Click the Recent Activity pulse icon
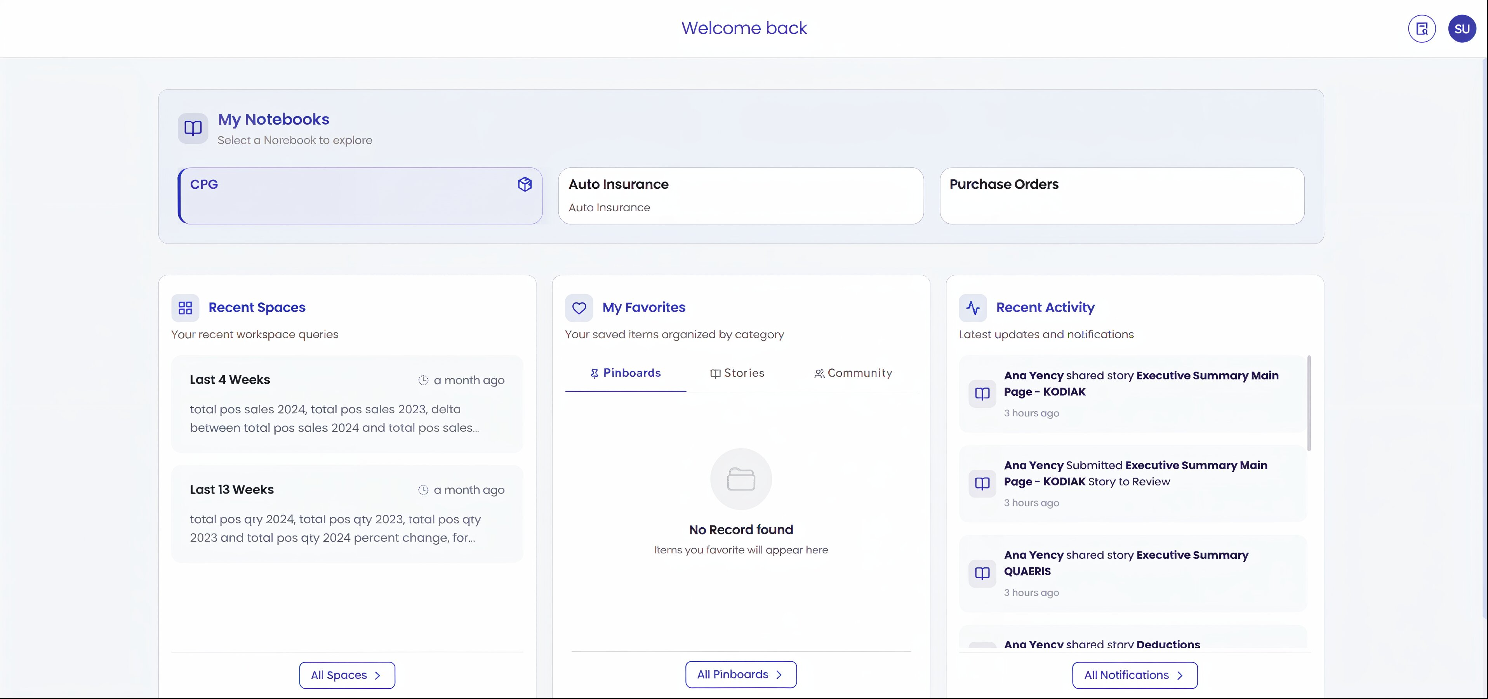The height and width of the screenshot is (699, 1488). pos(973,308)
